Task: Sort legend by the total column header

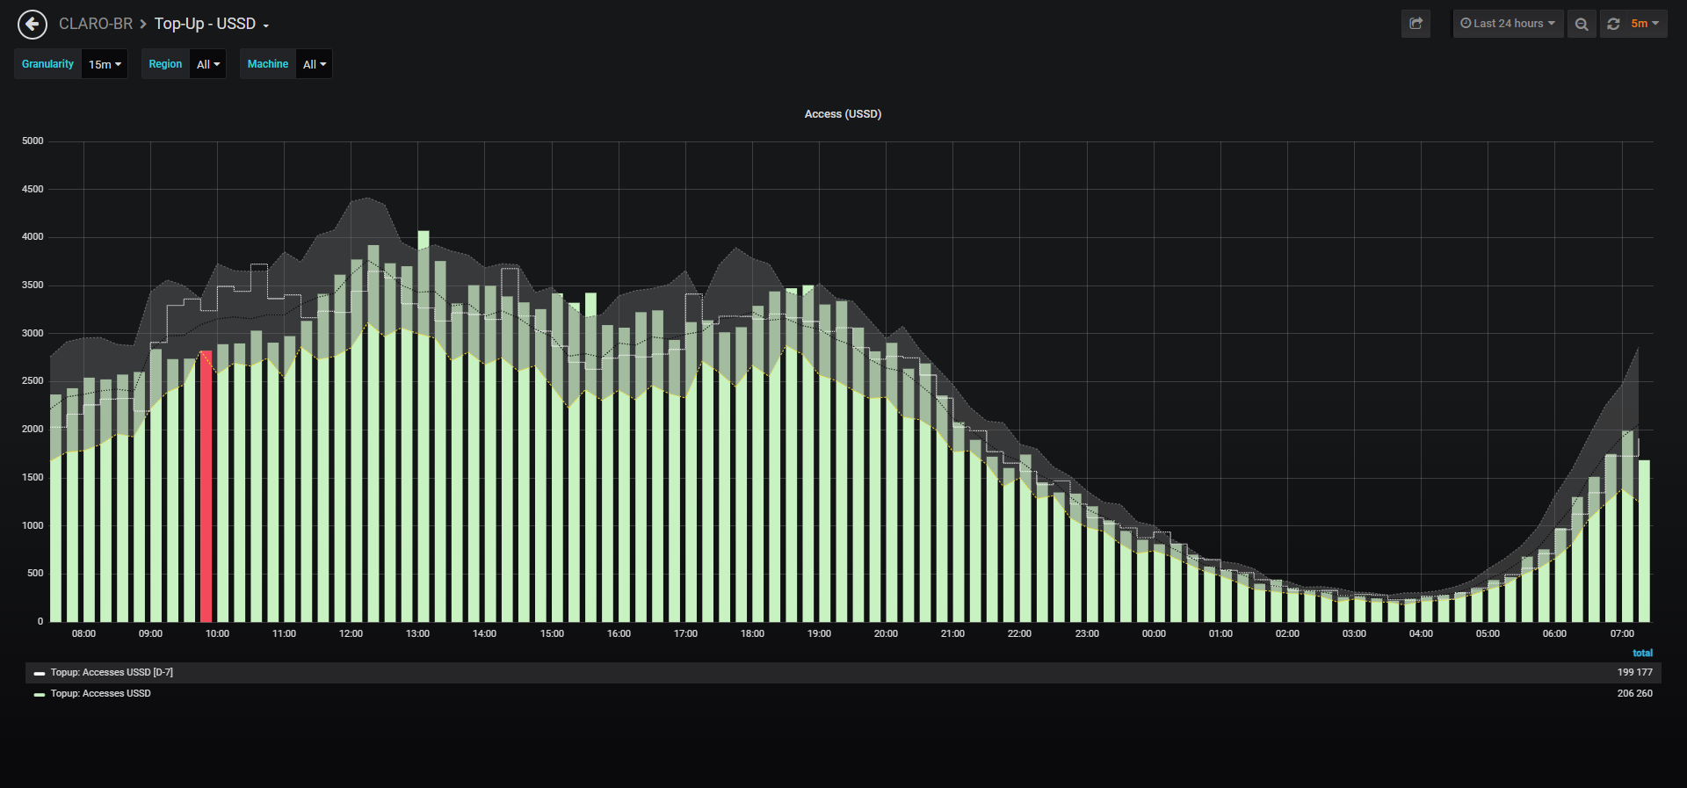Action: point(1642,654)
